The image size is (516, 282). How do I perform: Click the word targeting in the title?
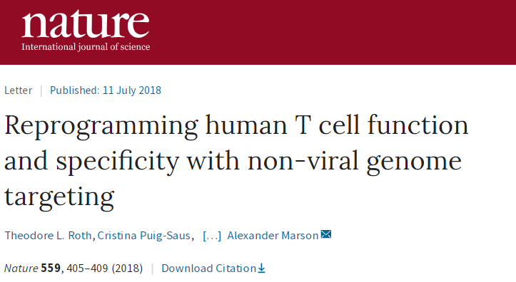click(59, 197)
